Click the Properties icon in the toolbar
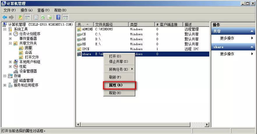The image size is (257, 134). click(36, 17)
